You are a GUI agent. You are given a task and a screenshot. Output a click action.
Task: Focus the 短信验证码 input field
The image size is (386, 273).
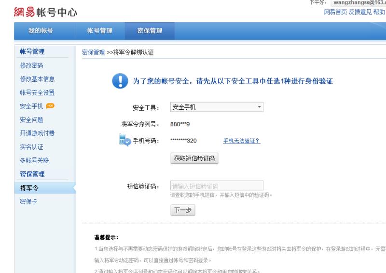217,186
